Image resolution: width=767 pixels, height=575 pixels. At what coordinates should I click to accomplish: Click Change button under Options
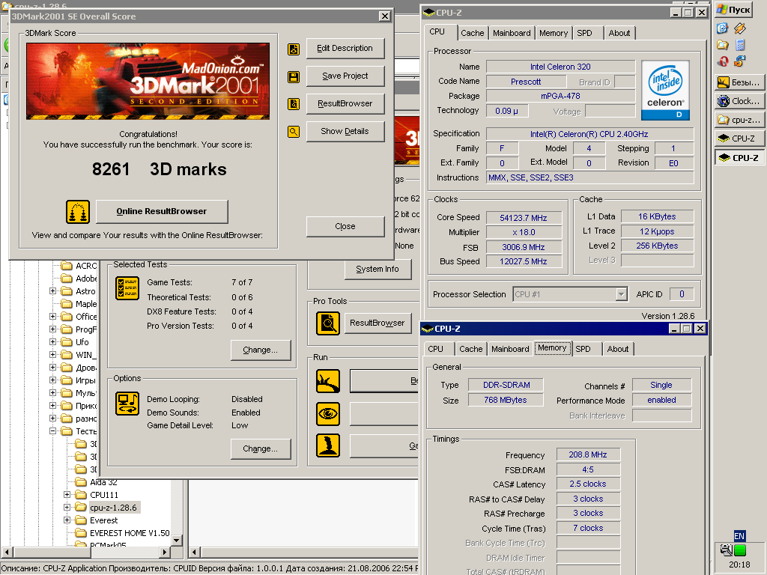(x=261, y=449)
